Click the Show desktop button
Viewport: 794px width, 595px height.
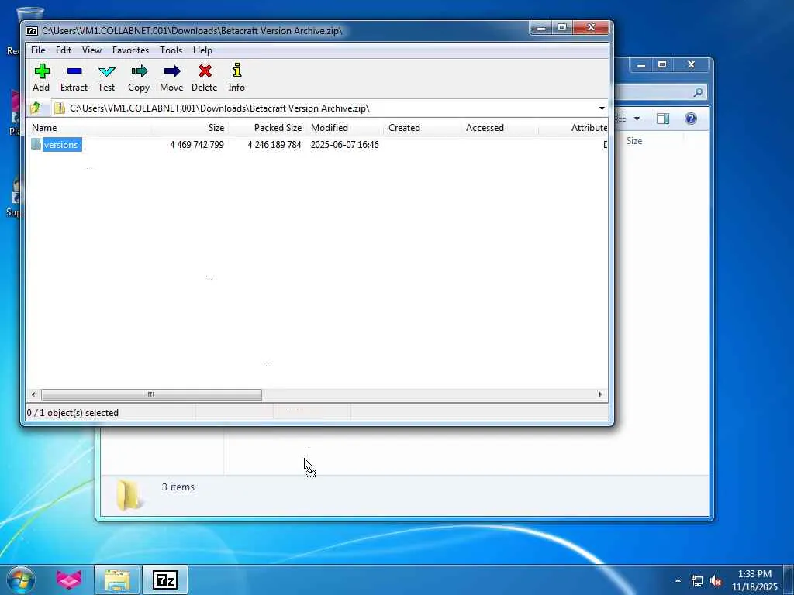tap(789, 580)
